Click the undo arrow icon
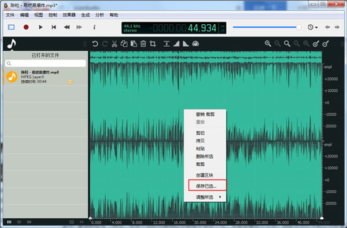347x228 pixels. tap(95, 44)
